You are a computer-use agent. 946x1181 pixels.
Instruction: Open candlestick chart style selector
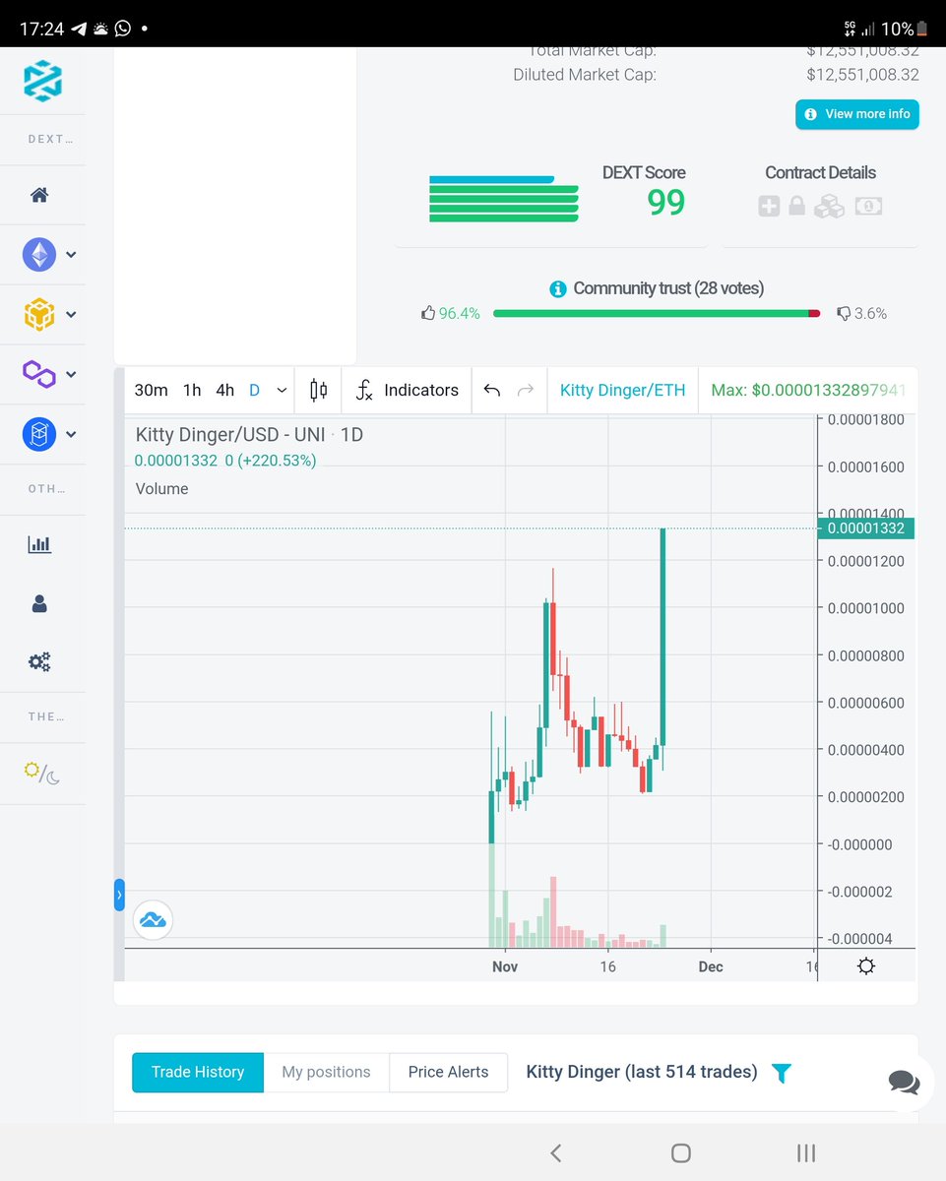(318, 390)
